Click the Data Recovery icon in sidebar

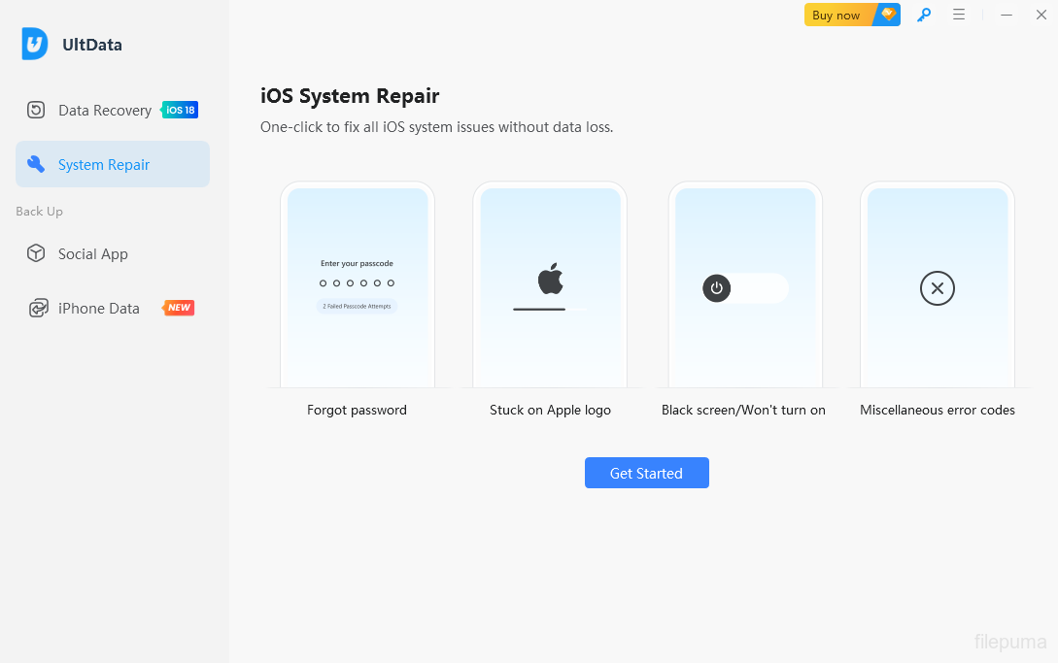click(x=36, y=110)
